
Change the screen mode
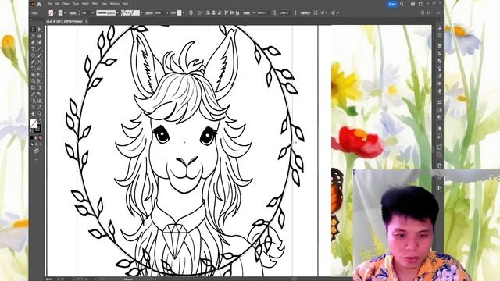(x=36, y=151)
